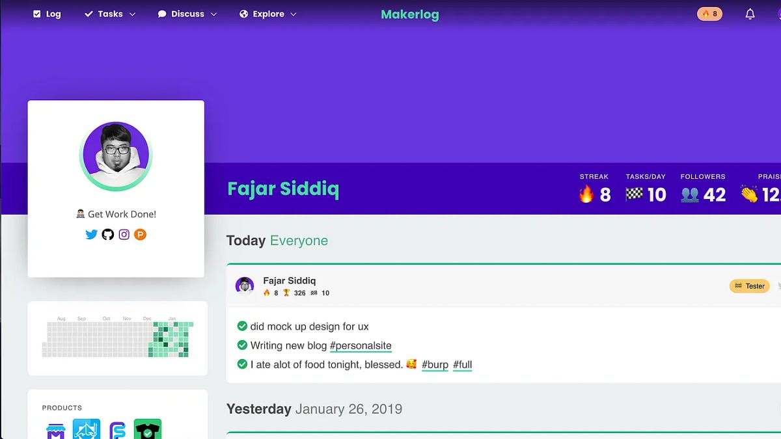Click the streak badge in navbar
The height and width of the screenshot is (439, 781).
(x=709, y=14)
